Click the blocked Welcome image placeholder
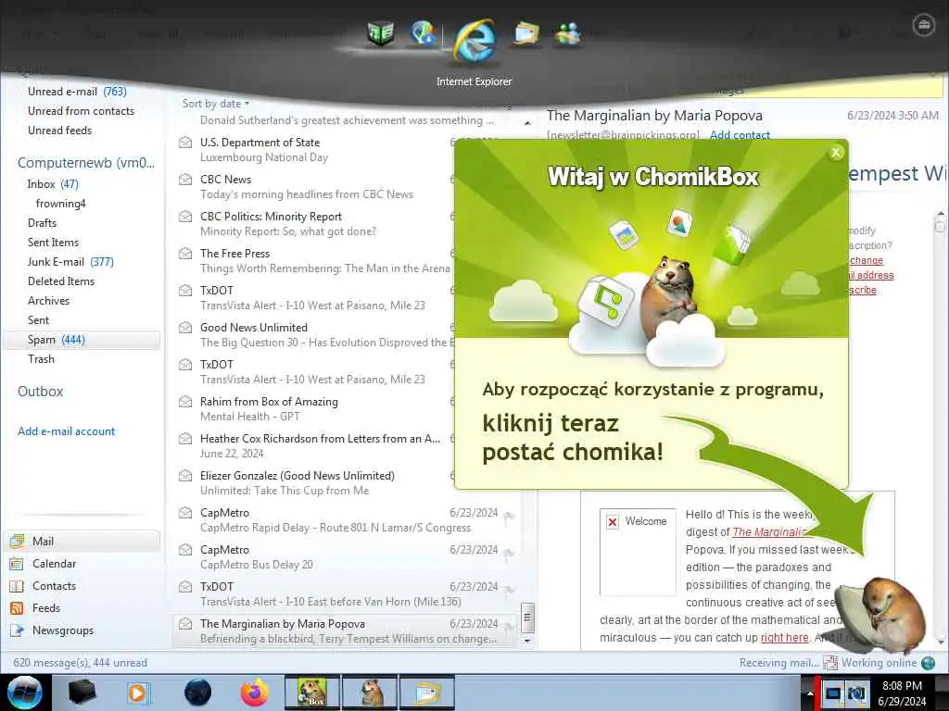The image size is (949, 711). coord(638,552)
